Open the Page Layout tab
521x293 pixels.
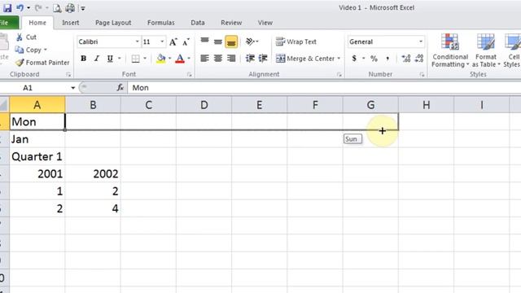tap(113, 23)
